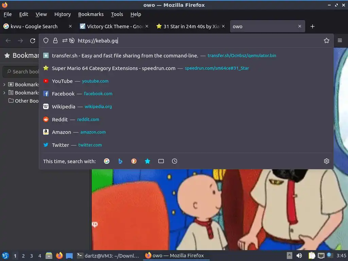This screenshot has height=261, width=348.
Task: Open the View menu
Action: [41, 14]
